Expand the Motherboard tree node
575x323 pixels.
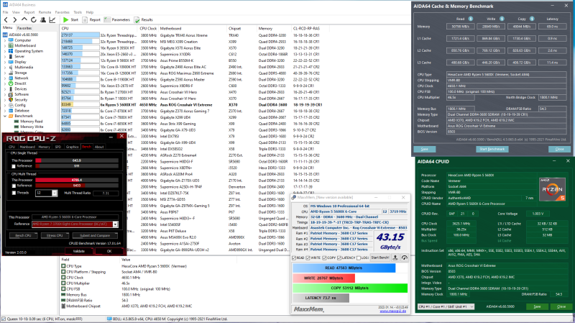[5, 46]
